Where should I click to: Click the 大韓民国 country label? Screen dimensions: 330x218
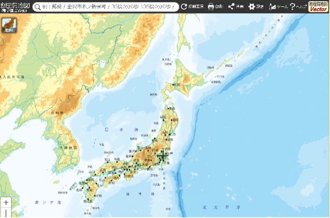point(68,148)
